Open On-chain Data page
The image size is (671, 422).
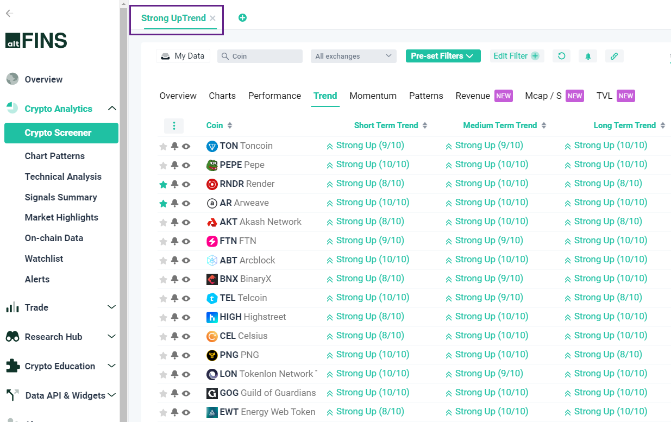click(54, 238)
